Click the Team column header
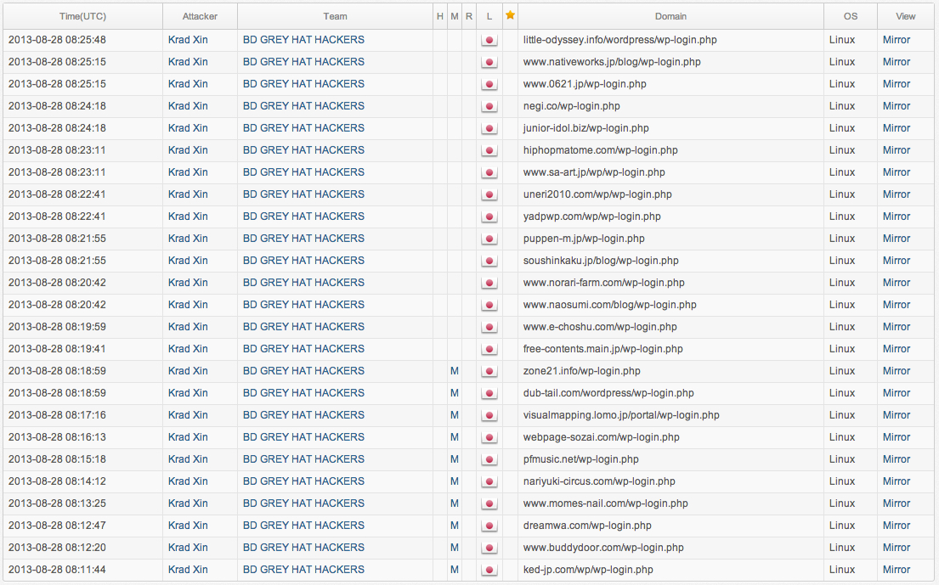 (335, 16)
